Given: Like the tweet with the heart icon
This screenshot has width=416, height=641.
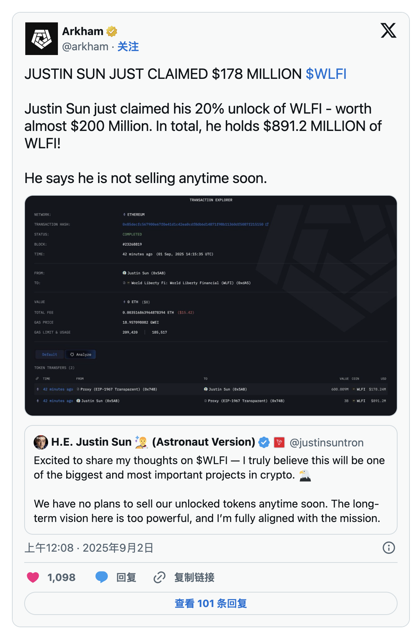Looking at the screenshot, I should click(33, 577).
